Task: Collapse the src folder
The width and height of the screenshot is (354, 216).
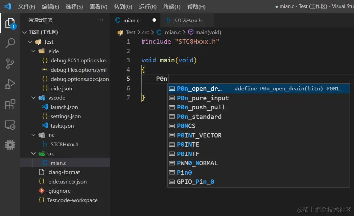Action: click(x=33, y=153)
